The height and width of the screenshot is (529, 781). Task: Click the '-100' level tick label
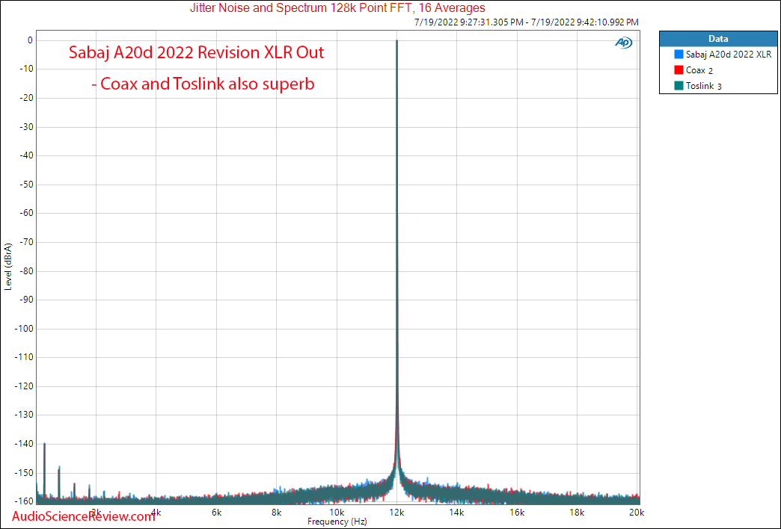pyautogui.click(x=24, y=329)
